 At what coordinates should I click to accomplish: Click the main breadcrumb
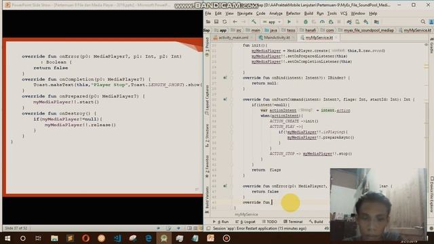coord(253,30)
